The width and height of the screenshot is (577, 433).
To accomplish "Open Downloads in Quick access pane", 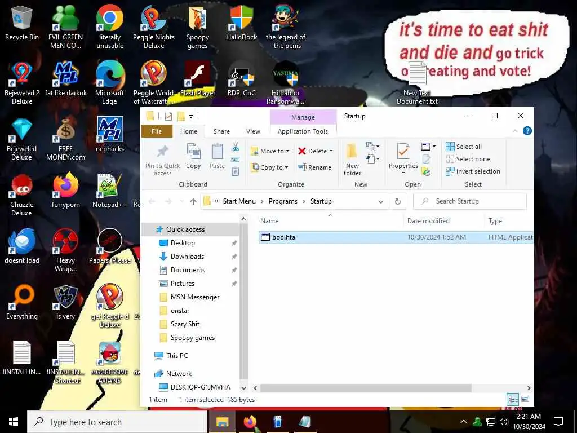I will click(187, 257).
